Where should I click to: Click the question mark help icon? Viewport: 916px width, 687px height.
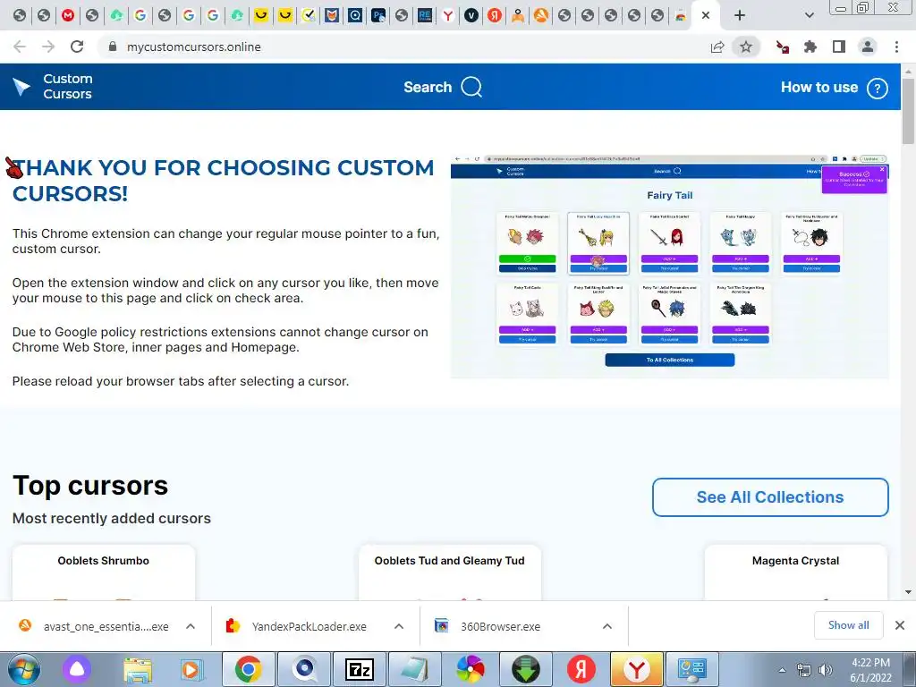click(x=877, y=89)
